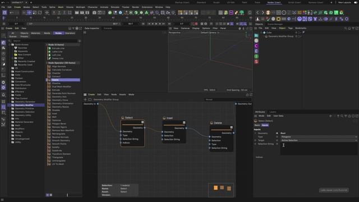Click the camera render snapshot icon
Screen dimensions: 359x202
coord(94,12)
